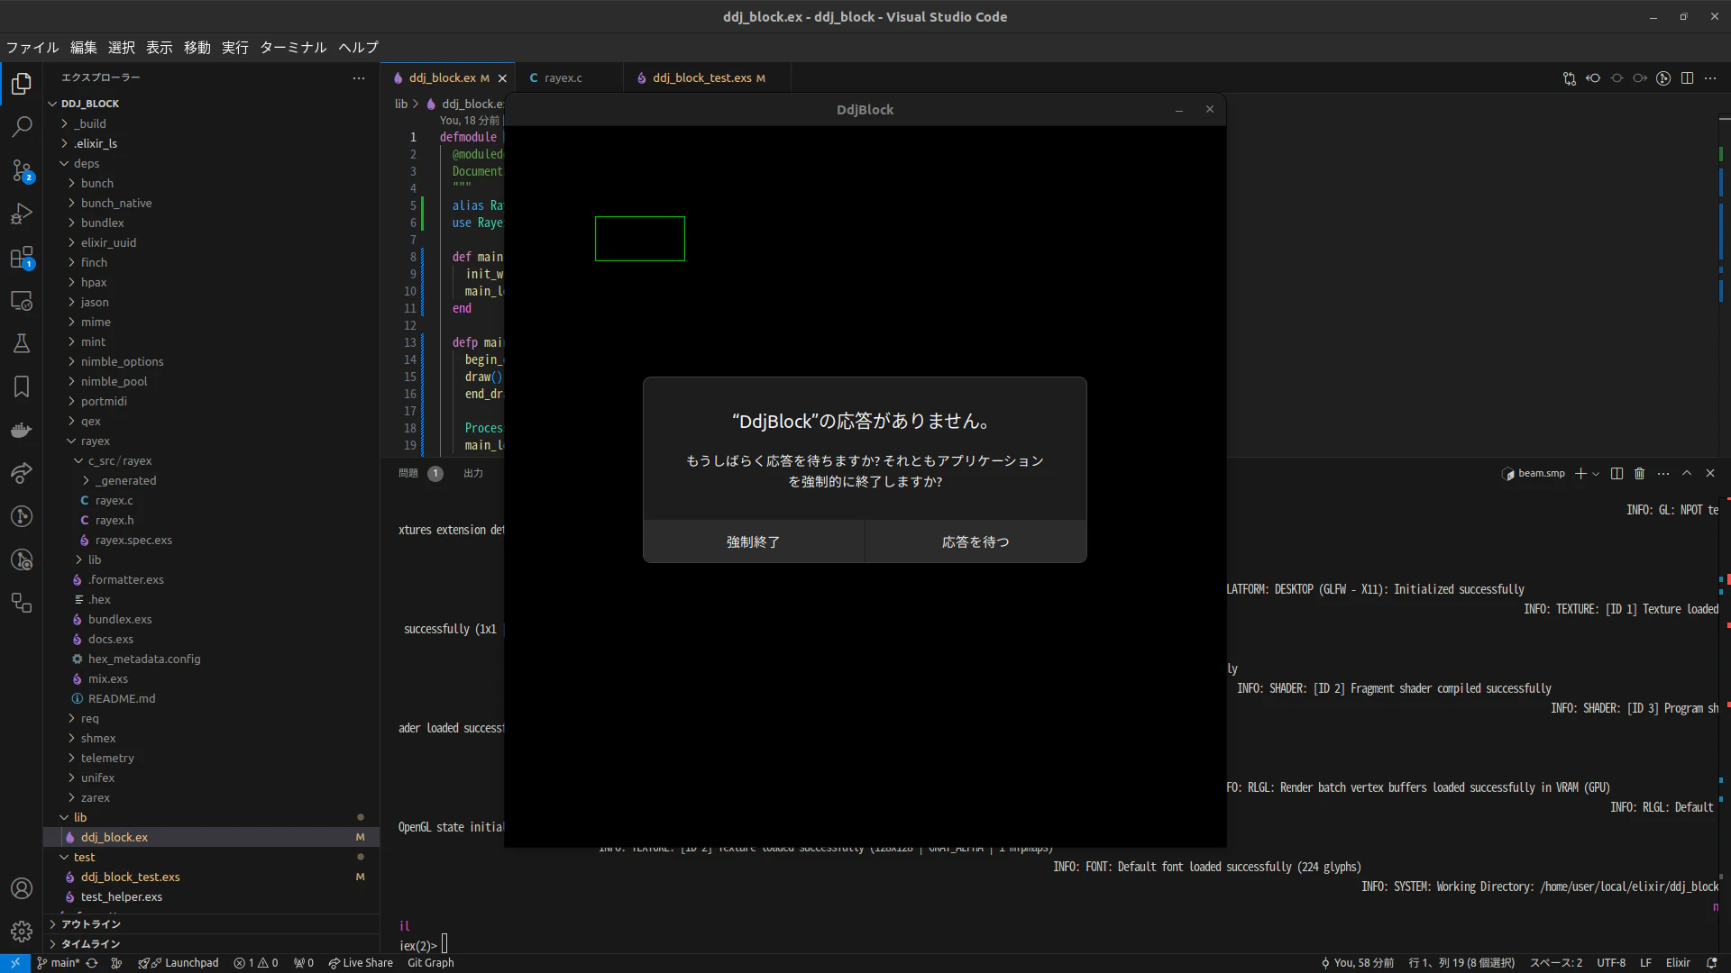Click the main* branch in status bar
The height and width of the screenshot is (973, 1731).
tap(59, 963)
